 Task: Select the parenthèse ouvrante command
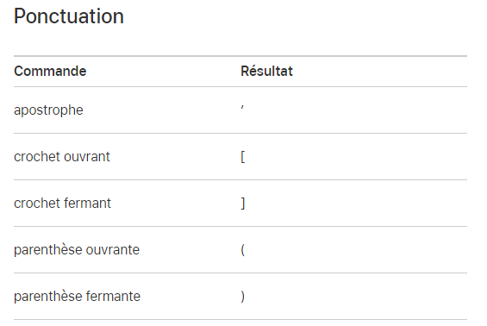(77, 250)
